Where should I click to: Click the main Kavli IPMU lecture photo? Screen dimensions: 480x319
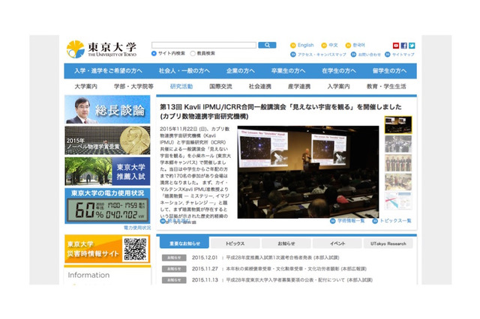tap(308, 172)
